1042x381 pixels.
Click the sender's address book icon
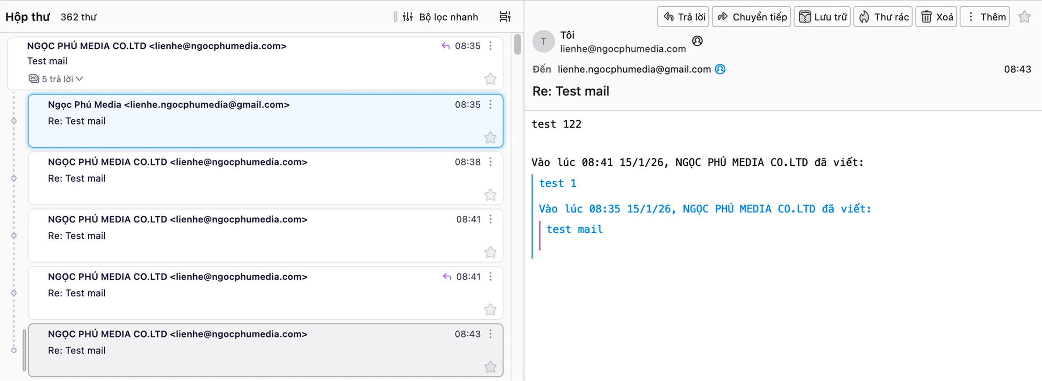697,41
